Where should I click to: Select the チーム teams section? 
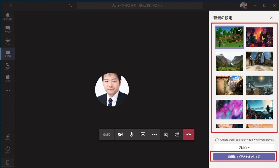coord(7,41)
